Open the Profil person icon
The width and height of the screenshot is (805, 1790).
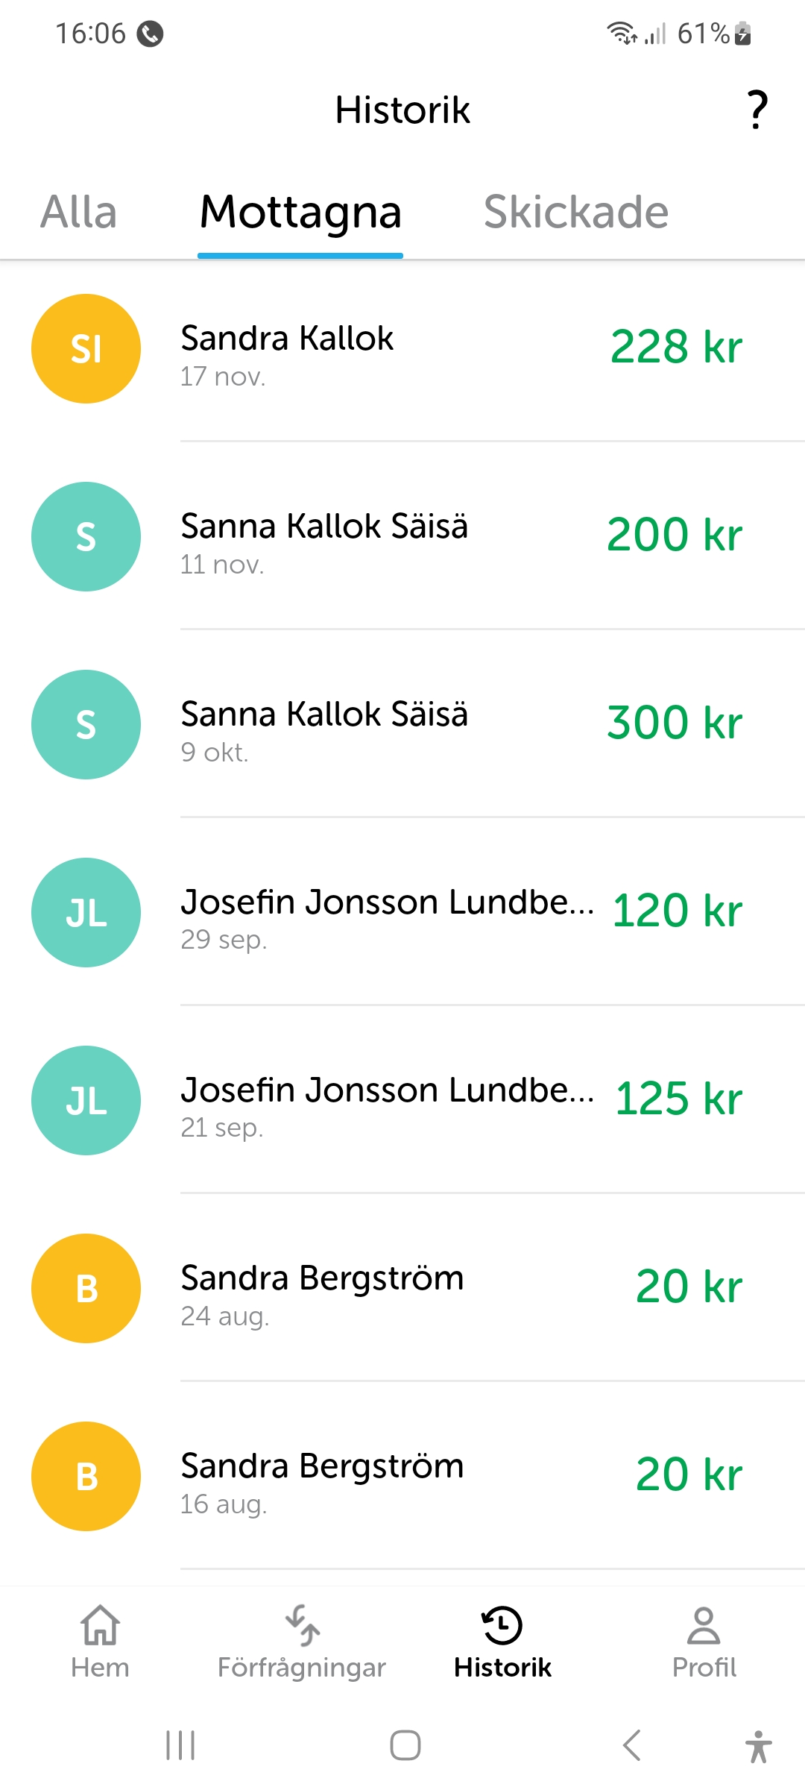click(704, 1626)
